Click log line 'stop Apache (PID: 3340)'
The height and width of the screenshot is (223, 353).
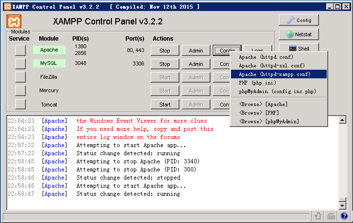click(138, 161)
